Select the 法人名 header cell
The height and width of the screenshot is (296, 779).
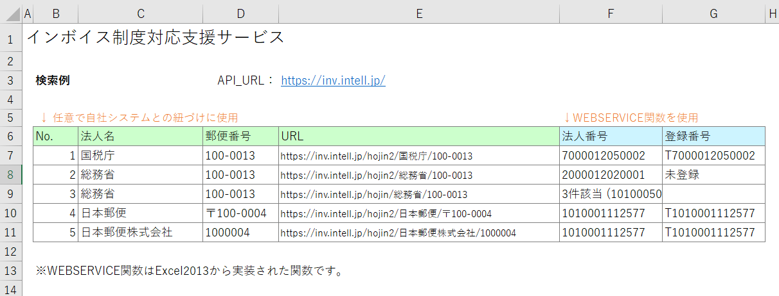[140, 136]
